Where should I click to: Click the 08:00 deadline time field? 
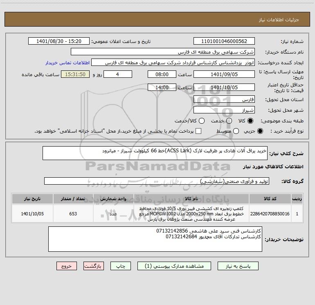click(162, 74)
